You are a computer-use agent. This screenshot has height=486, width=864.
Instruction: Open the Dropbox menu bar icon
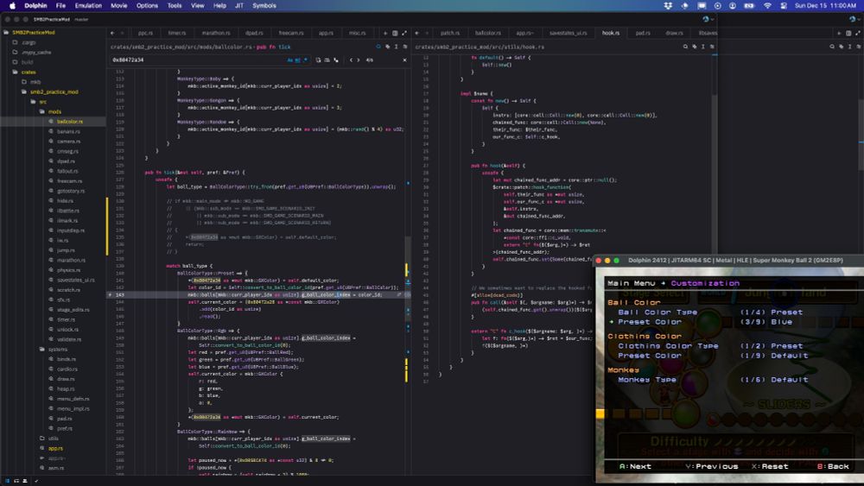pos(669,5)
